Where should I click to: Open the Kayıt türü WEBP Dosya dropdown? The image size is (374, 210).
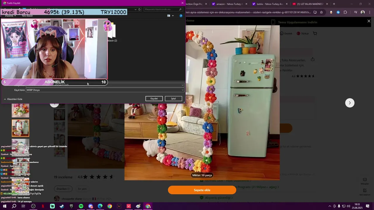click(x=105, y=90)
